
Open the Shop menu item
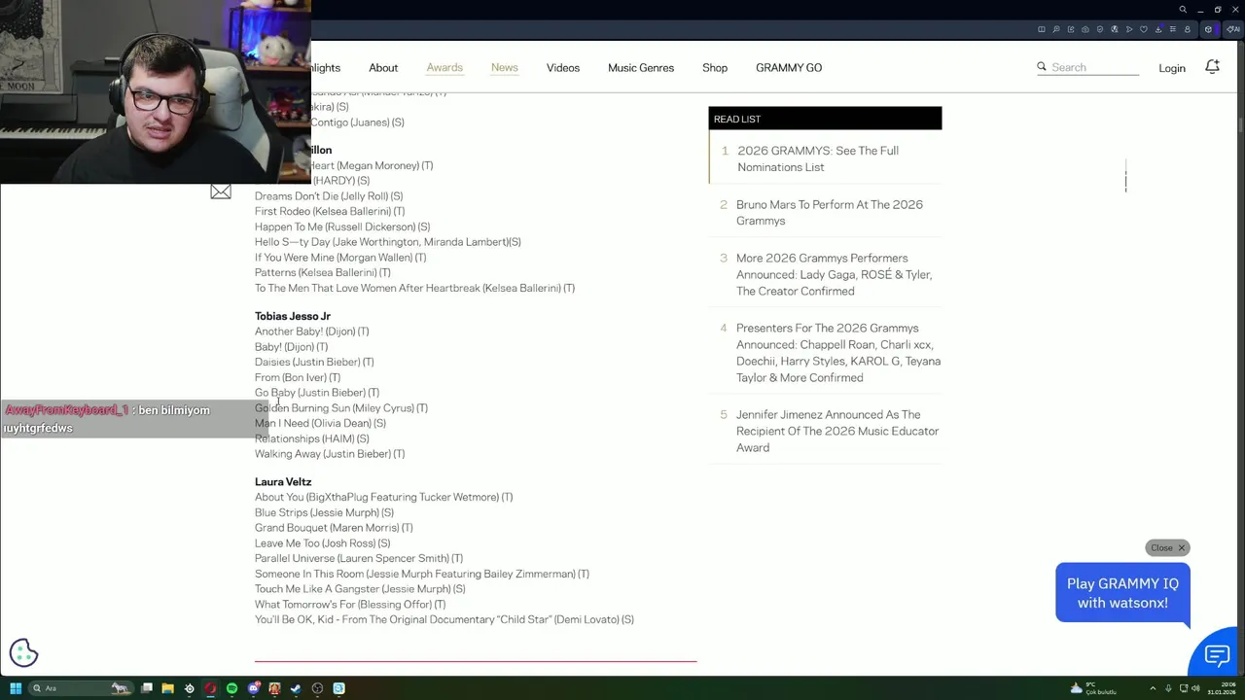[x=715, y=67]
